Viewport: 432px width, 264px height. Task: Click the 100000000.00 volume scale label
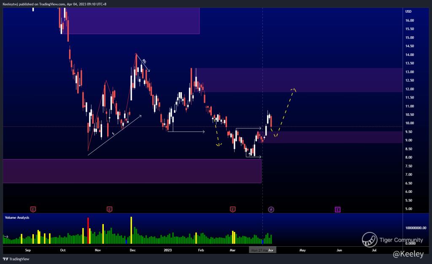point(416,228)
